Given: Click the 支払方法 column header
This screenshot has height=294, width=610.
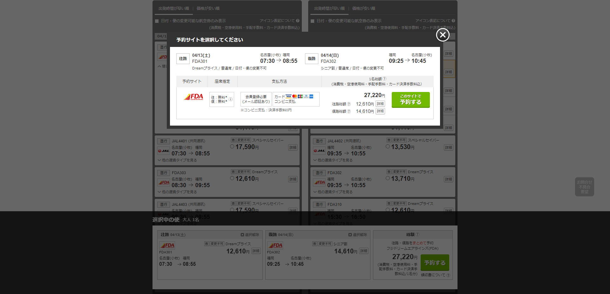Looking at the screenshot, I should point(279,82).
